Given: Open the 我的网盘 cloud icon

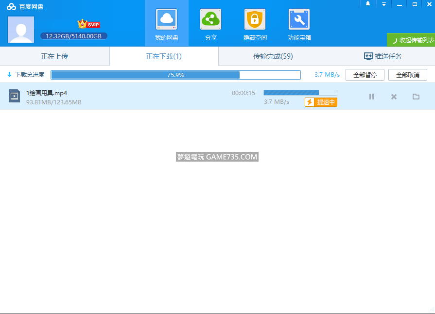Looking at the screenshot, I should [166, 20].
